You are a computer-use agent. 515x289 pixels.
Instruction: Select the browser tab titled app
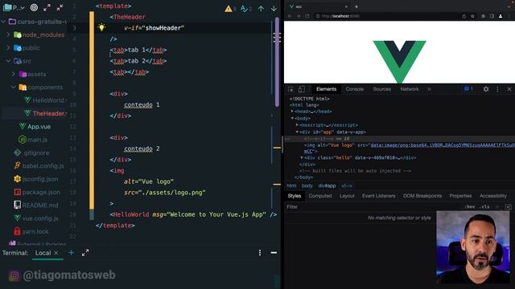point(318,6)
